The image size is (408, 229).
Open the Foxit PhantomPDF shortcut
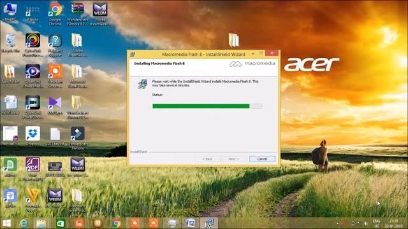[33, 169]
